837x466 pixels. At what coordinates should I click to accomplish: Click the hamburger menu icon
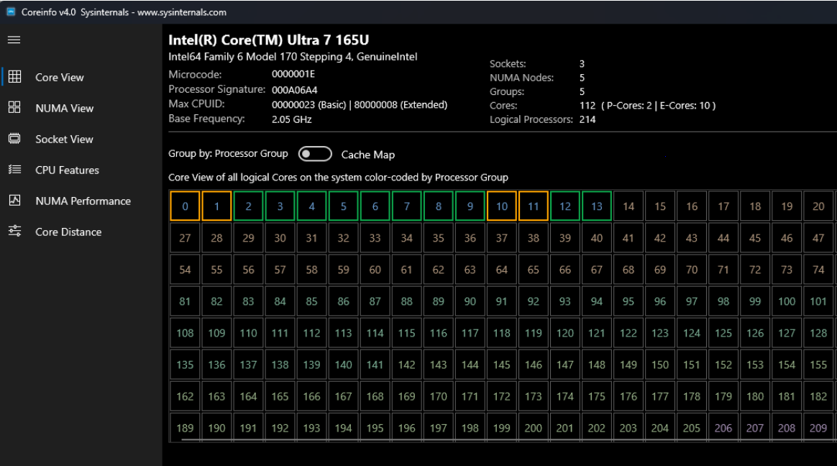coord(13,40)
